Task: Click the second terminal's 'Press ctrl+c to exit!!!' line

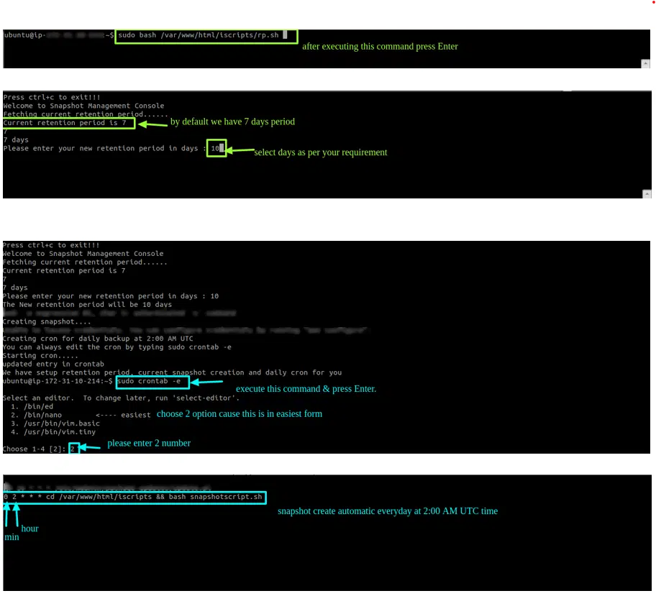Action: pyautogui.click(x=52, y=97)
